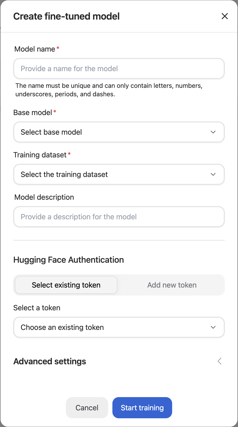Cancel the model creation
Image resolution: width=238 pixels, height=427 pixels.
87,408
